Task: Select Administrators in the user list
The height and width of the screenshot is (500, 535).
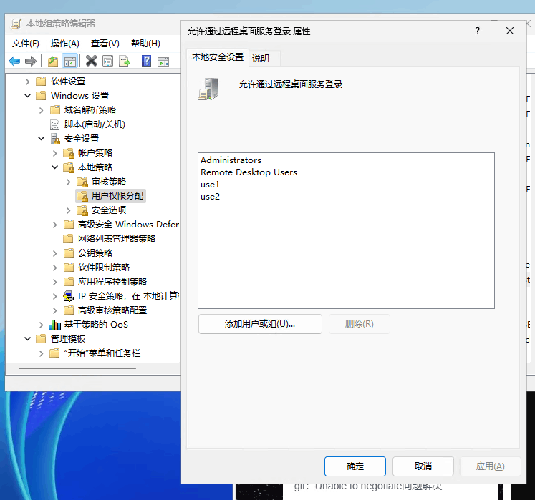Action: 231,160
